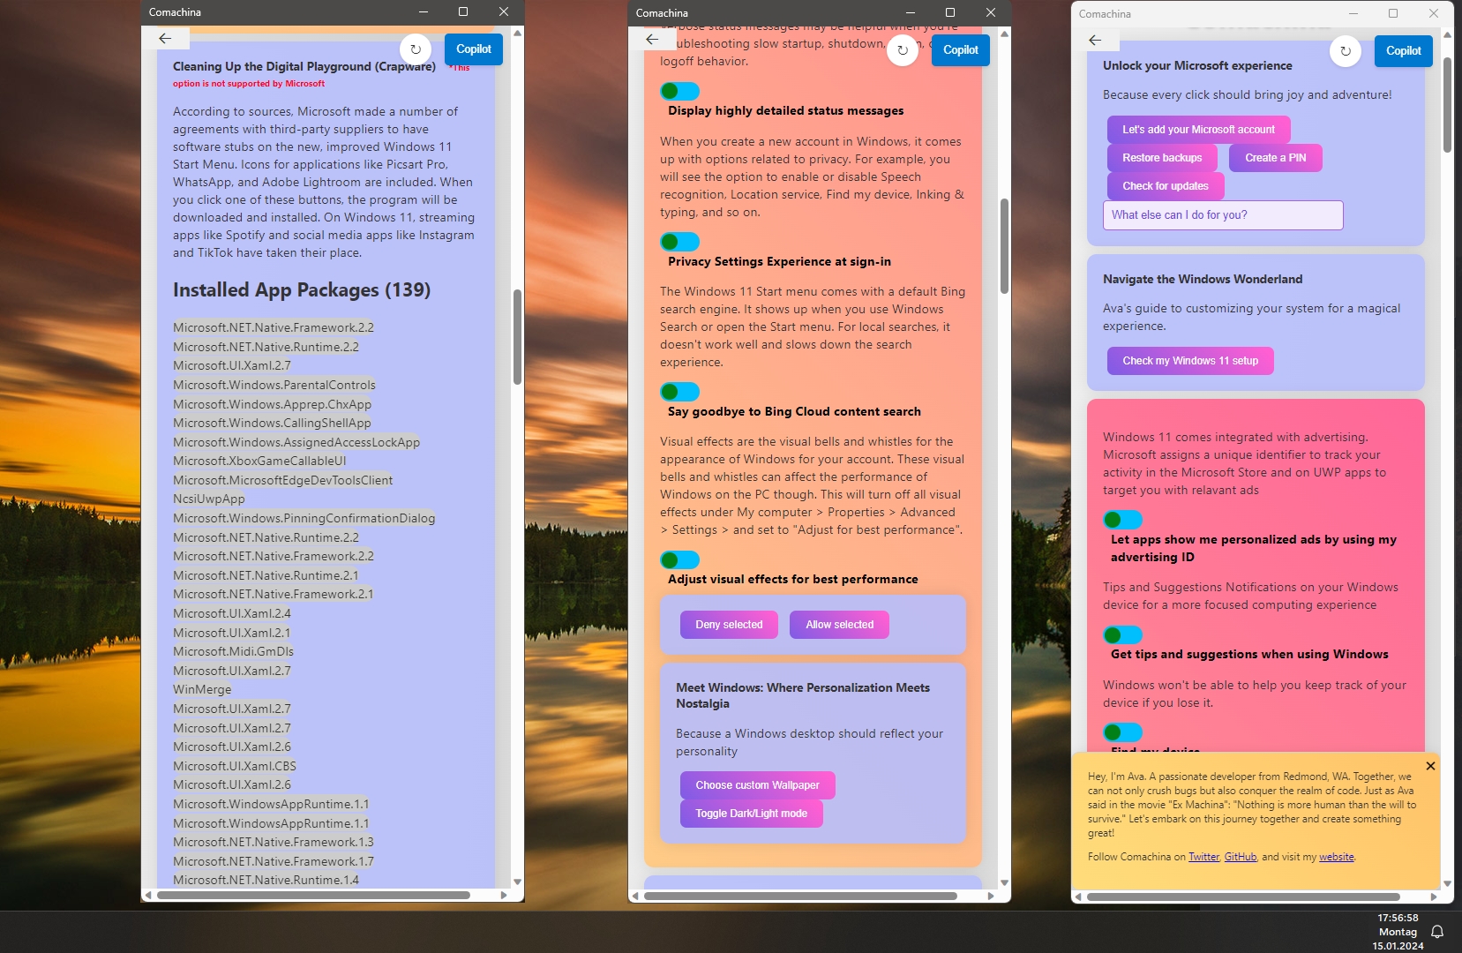Select Microsoft.XboxGameCallableUI package
Viewport: 1462px width, 953px height.
tap(259, 461)
